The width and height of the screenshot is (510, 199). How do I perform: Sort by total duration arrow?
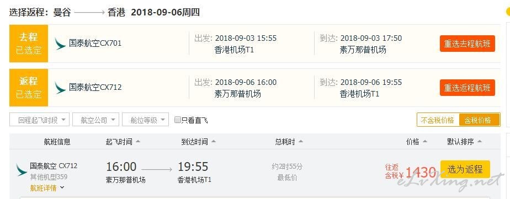click(x=300, y=142)
